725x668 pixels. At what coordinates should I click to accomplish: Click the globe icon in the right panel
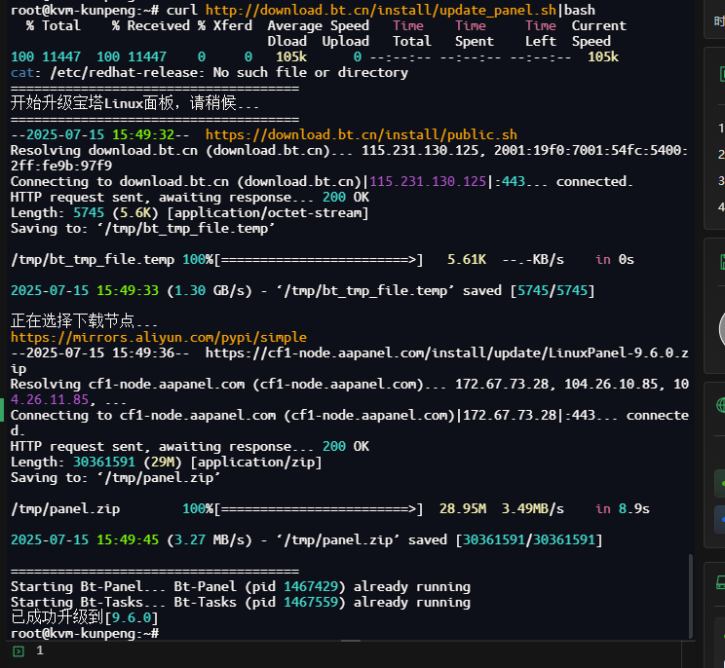(721, 406)
